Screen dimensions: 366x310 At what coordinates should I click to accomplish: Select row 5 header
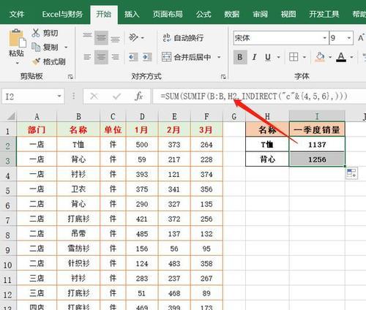coord(8,190)
